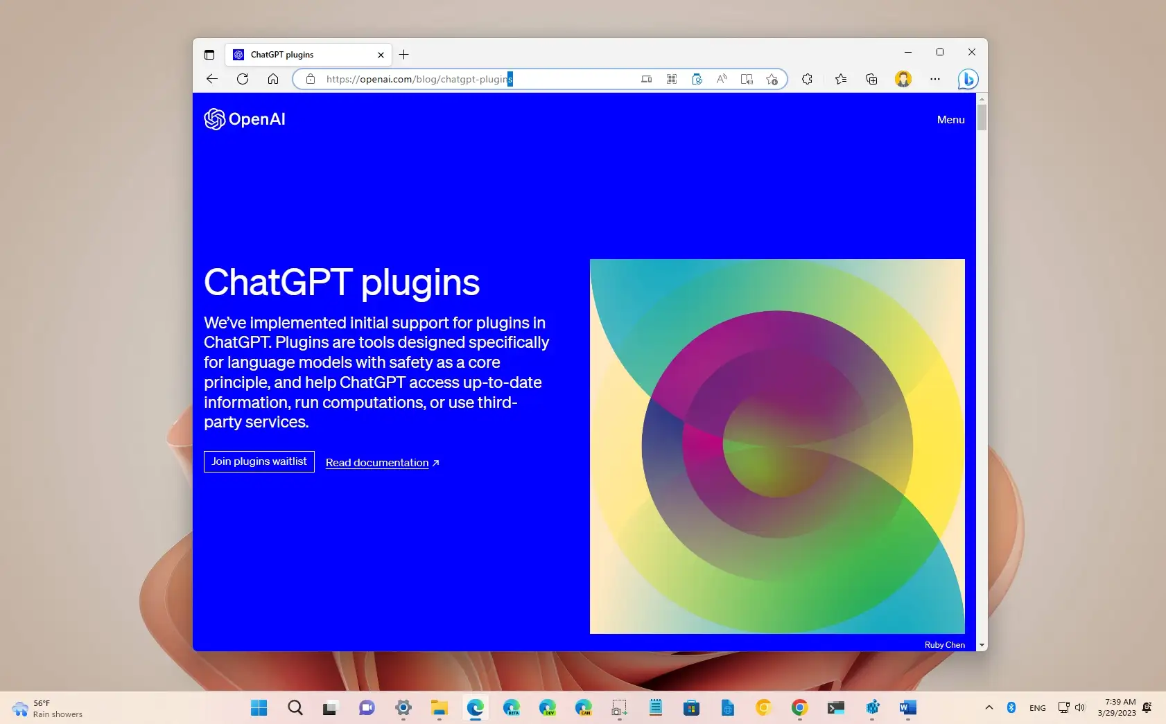Image resolution: width=1166 pixels, height=724 pixels.
Task: Click the ChatGPT plugins heading
Action: click(342, 283)
